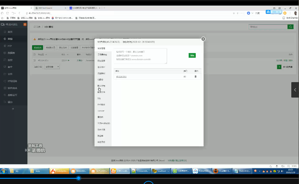
Task: Click the green add domain button
Action: click(x=192, y=55)
